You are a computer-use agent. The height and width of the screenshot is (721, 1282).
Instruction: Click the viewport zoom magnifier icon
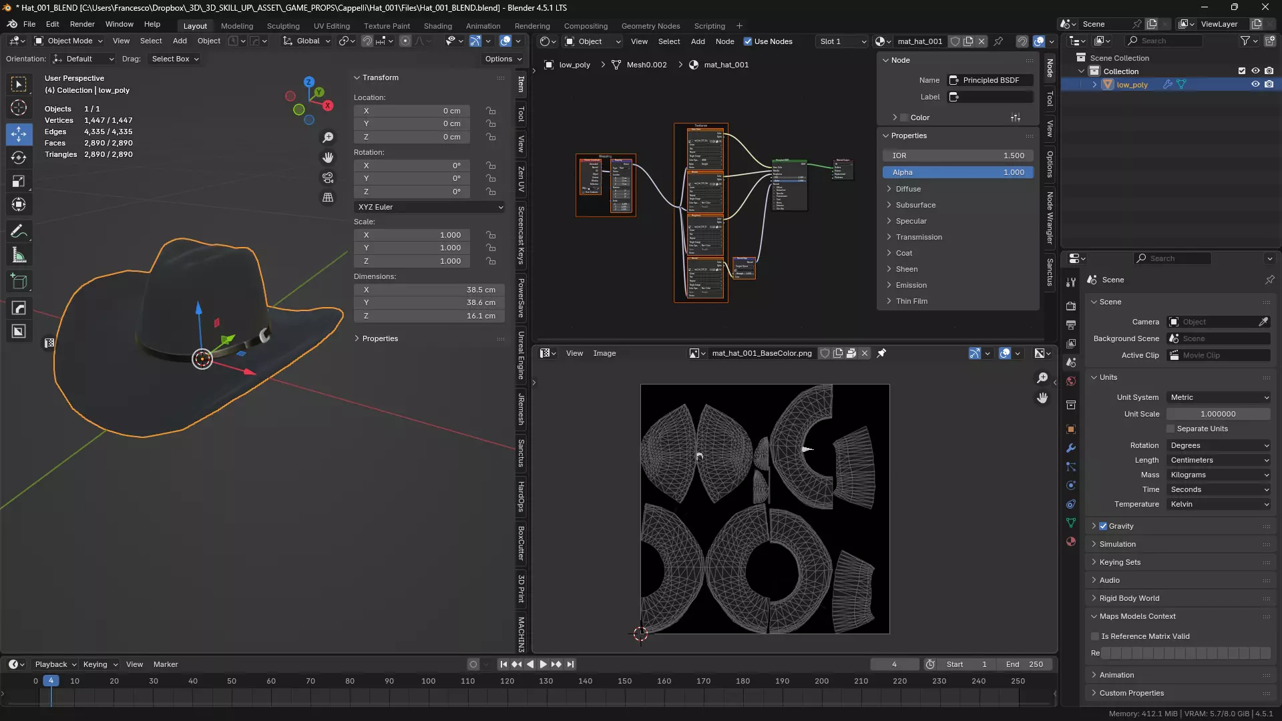click(328, 138)
